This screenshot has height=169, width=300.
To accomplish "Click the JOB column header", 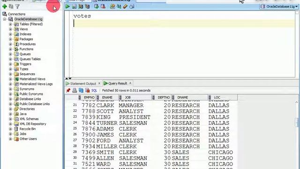I will point(135,97).
